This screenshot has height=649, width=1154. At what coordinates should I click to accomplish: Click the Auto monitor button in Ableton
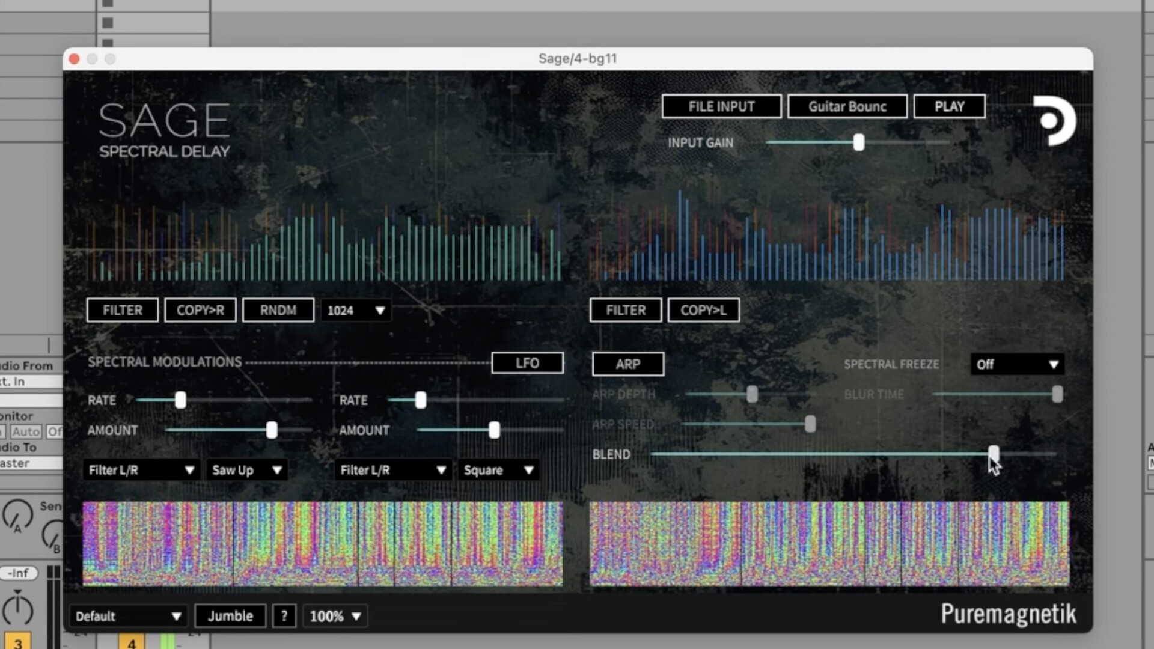(x=26, y=431)
